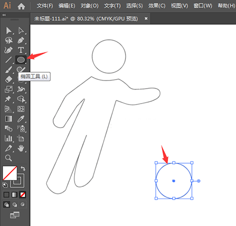Select the Zoom magnifier tool
This screenshot has width=236, height=226.
8,158
